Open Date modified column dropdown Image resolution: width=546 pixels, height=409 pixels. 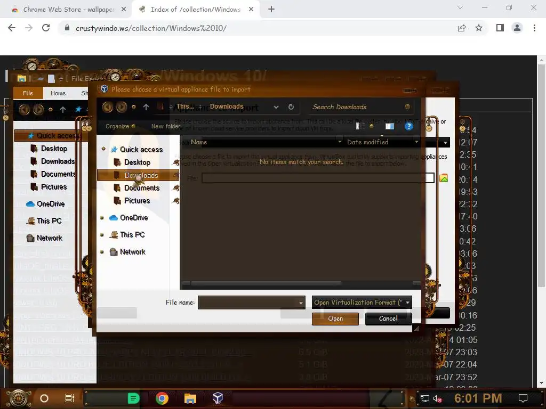point(416,142)
